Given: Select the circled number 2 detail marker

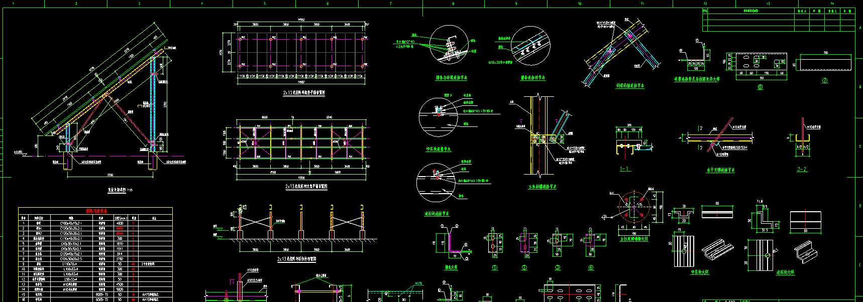Looking at the screenshot, I should coord(524,268).
